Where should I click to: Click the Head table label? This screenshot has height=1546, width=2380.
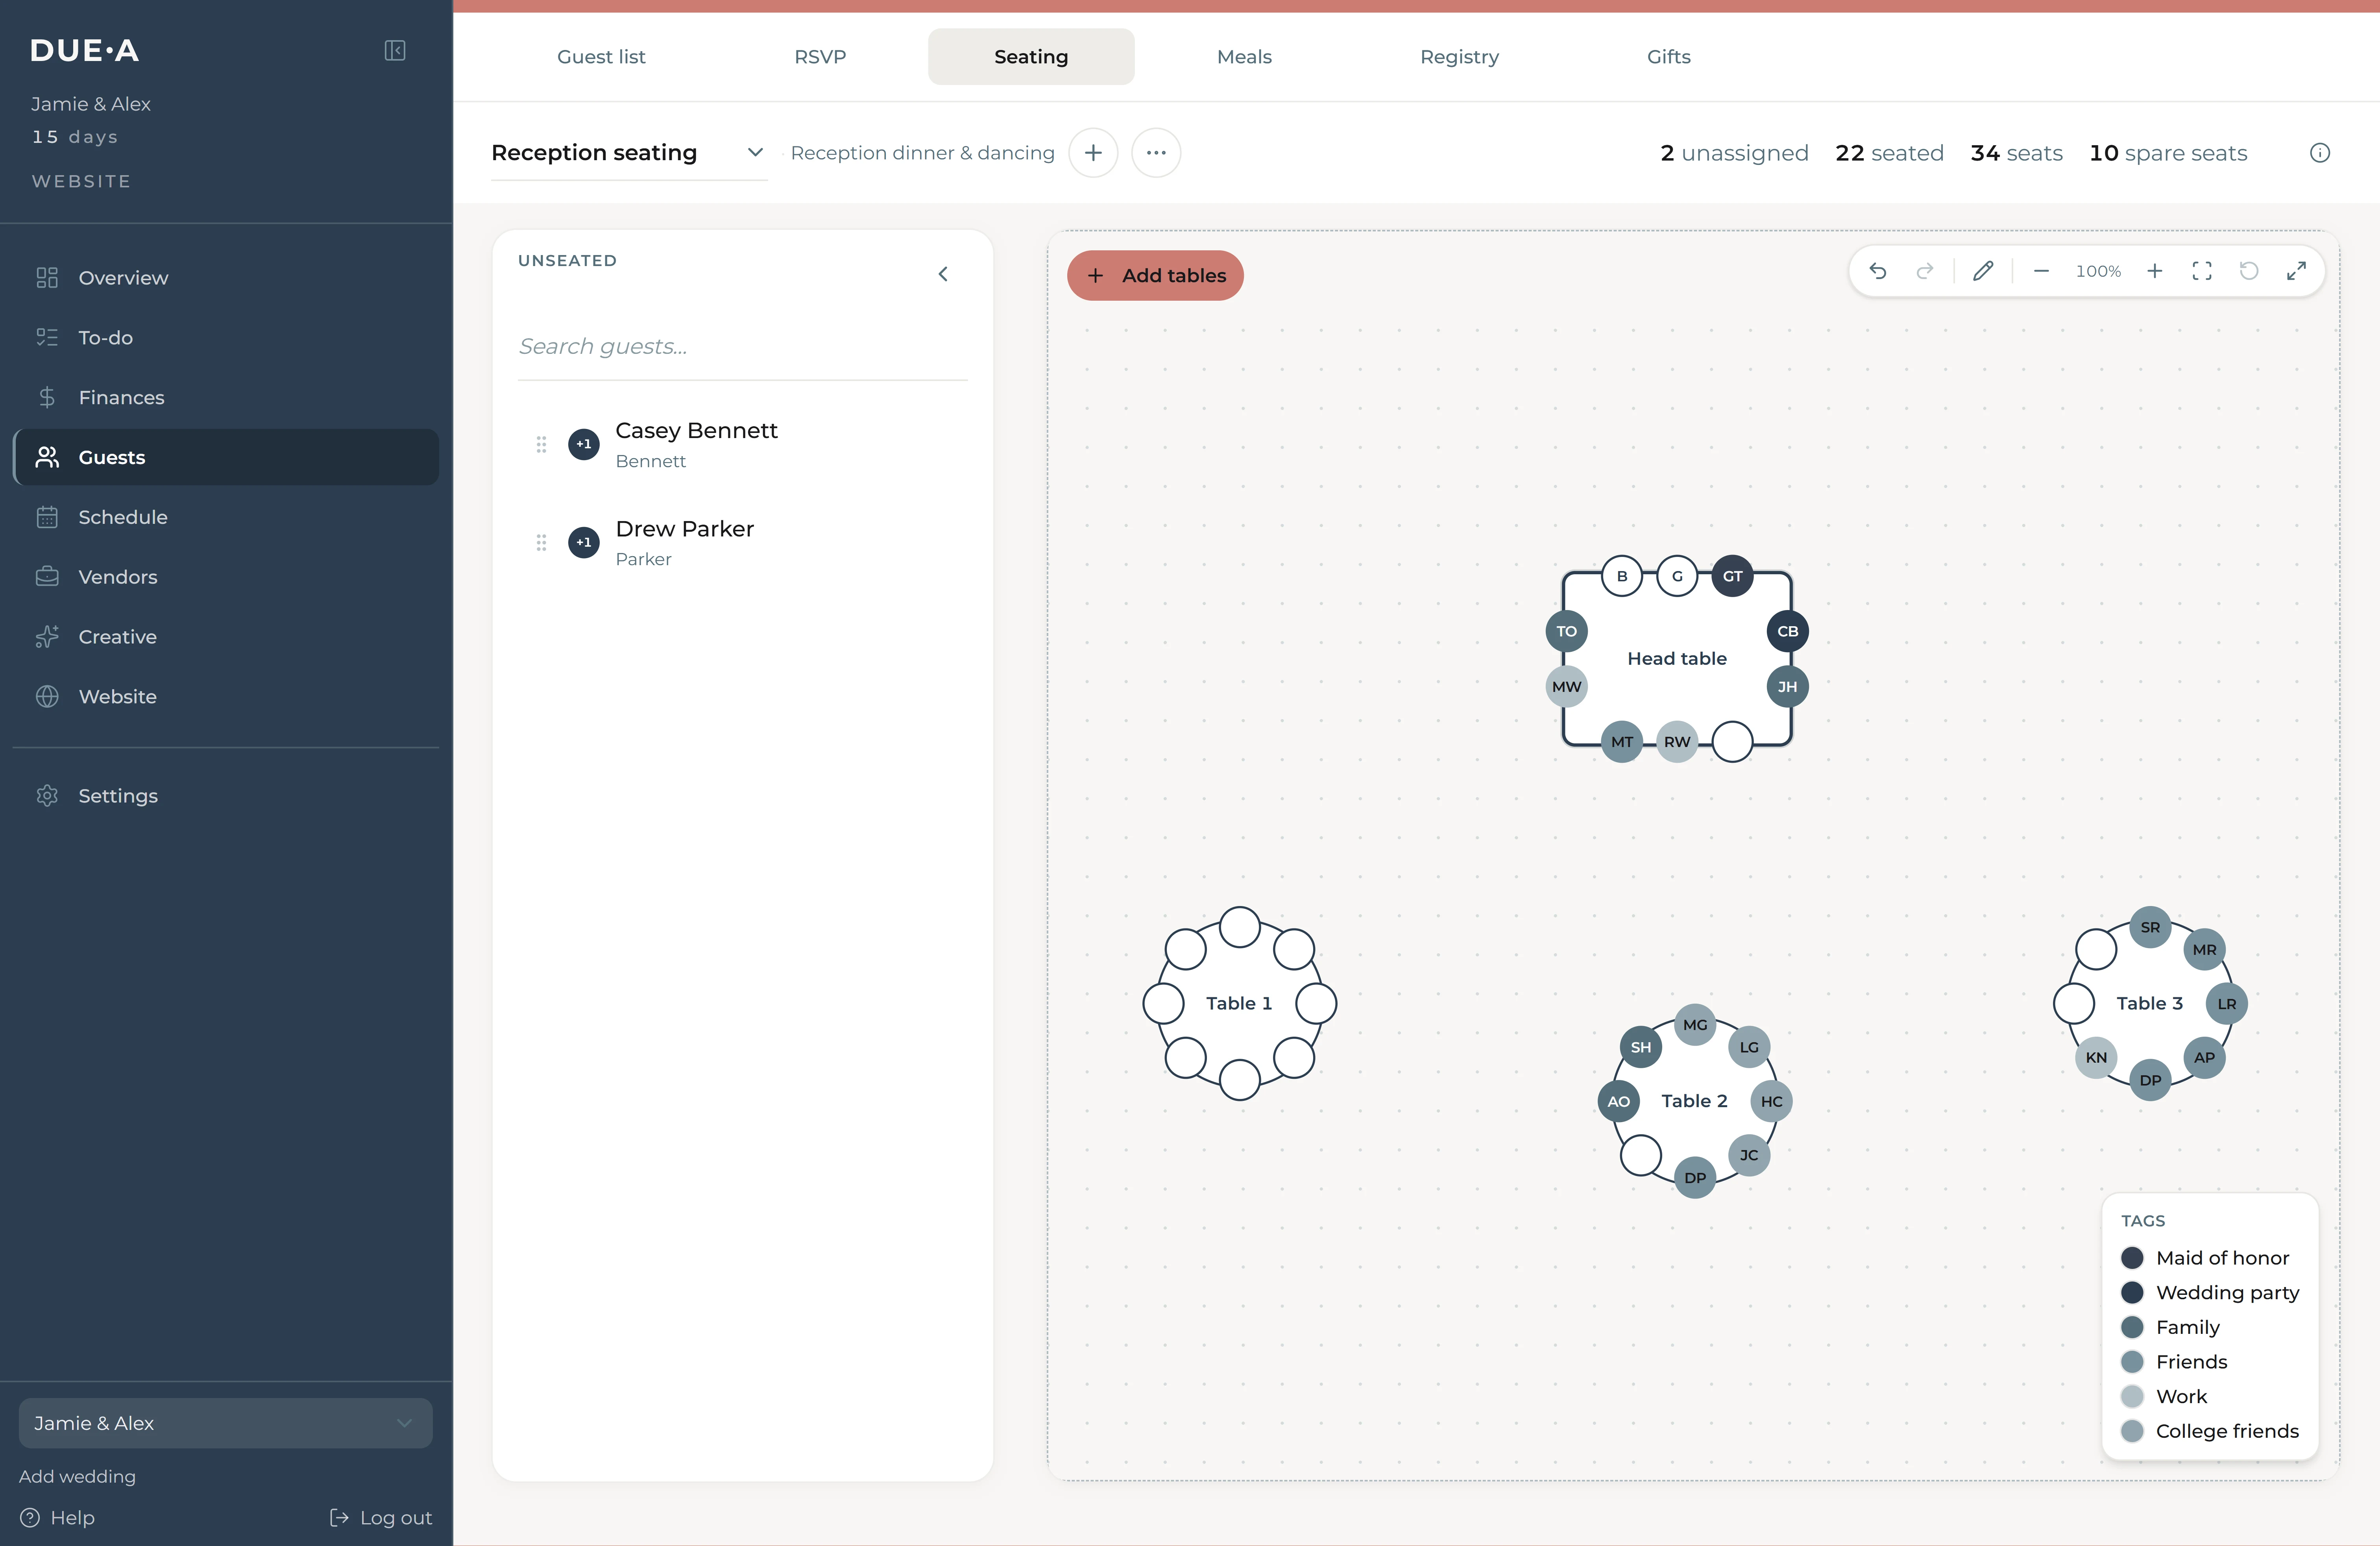click(1677, 659)
